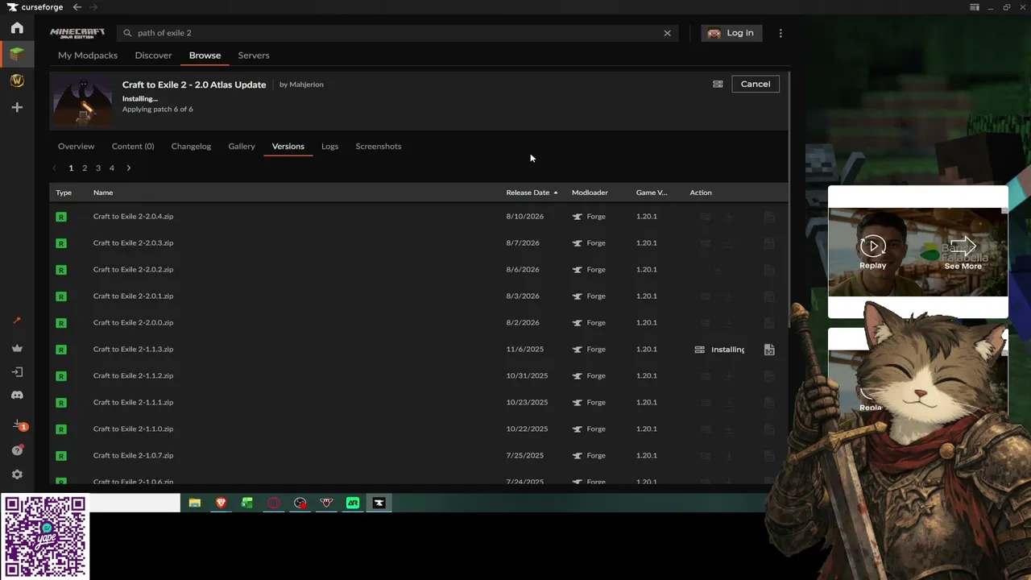Click the server pack icon in the Installing row
The height and width of the screenshot is (580, 1031).
click(x=699, y=350)
